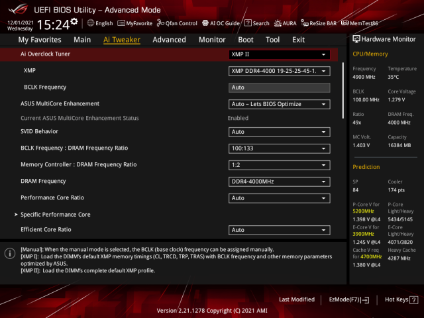This screenshot has width=424, height=318.
Task: Click the 1.279 V core voltage value
Action: click(396, 100)
